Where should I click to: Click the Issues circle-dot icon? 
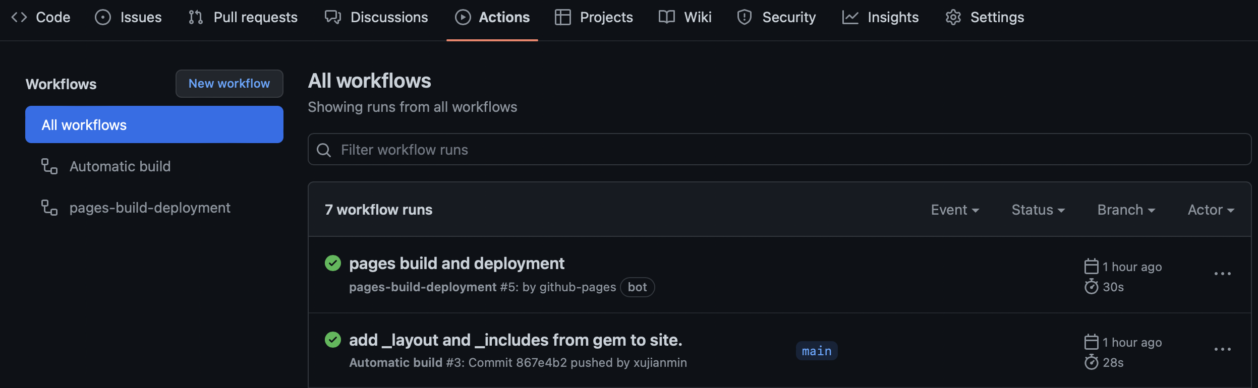(103, 17)
